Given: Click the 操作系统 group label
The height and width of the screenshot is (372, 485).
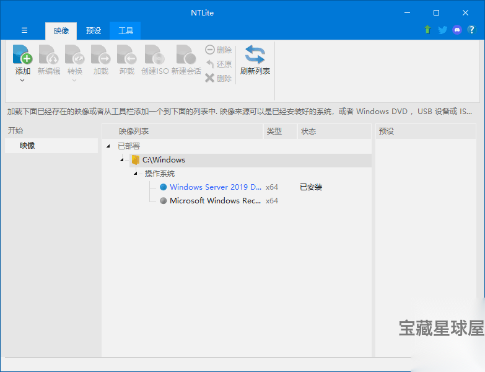Looking at the screenshot, I should coord(160,174).
